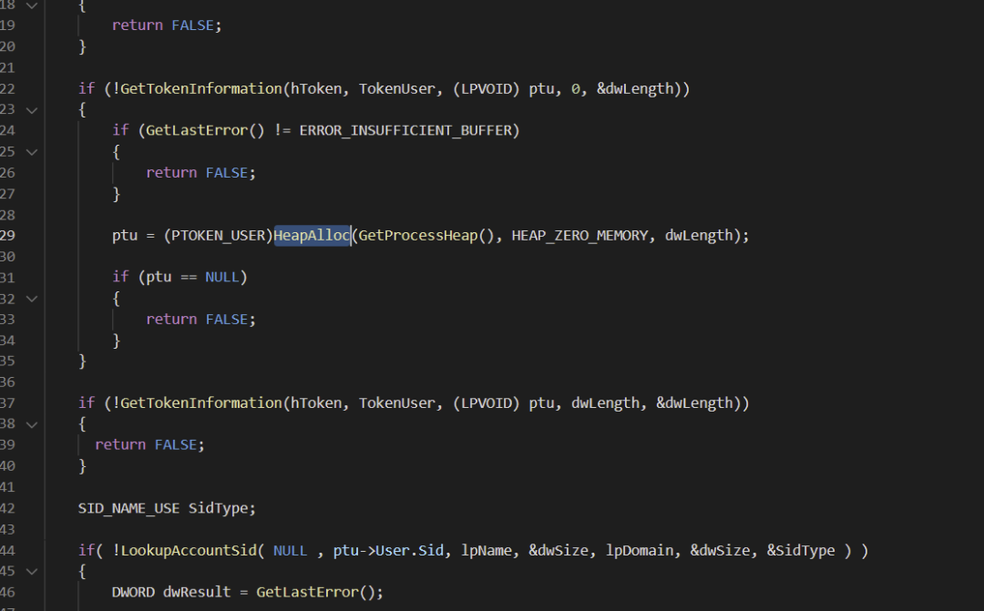This screenshot has width=984, height=611.
Task: Click TokenUser argument on line 22
Action: click(x=396, y=88)
